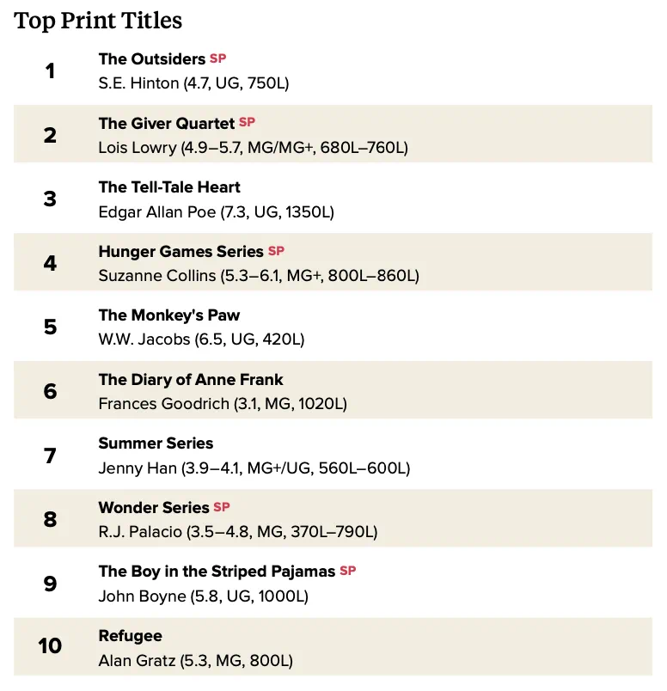Screen dimensions: 667x691
Task: Open The Outsiders title
Action: point(152,59)
